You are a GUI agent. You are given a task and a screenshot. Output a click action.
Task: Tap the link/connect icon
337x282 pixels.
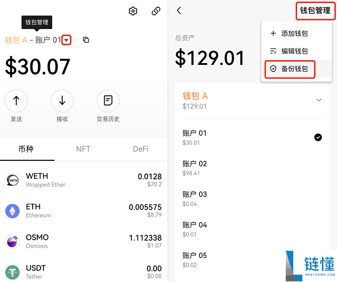click(x=156, y=11)
